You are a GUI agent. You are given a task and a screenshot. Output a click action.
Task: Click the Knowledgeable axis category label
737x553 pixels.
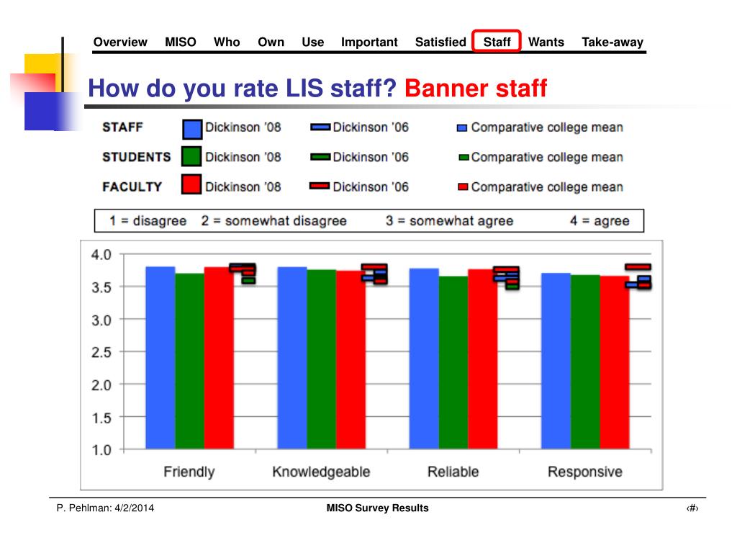click(x=321, y=472)
